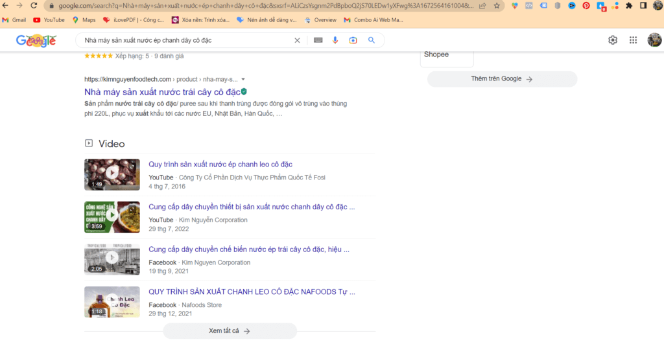Open the Google account profile picture
The width and height of the screenshot is (664, 344).
coord(654,40)
